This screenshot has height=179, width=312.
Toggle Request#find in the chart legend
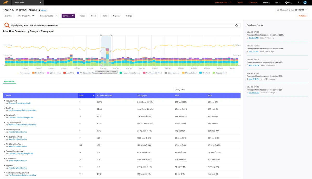pyautogui.click(x=219, y=73)
